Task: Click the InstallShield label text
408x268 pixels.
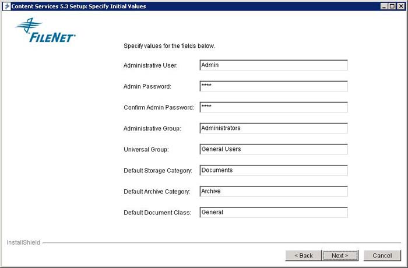Action: [23, 242]
